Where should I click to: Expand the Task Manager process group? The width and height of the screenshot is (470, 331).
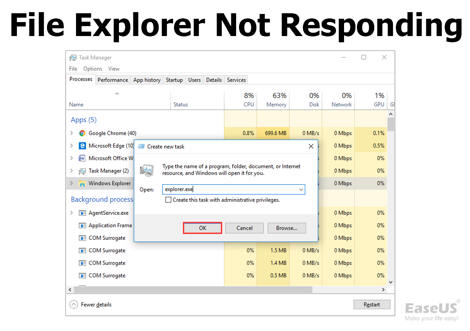tap(72, 171)
